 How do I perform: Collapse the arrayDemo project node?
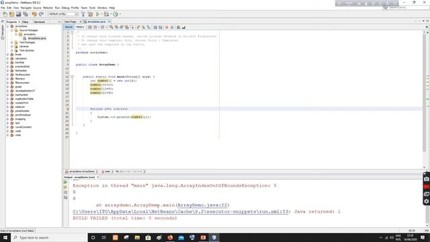coord(7,26)
